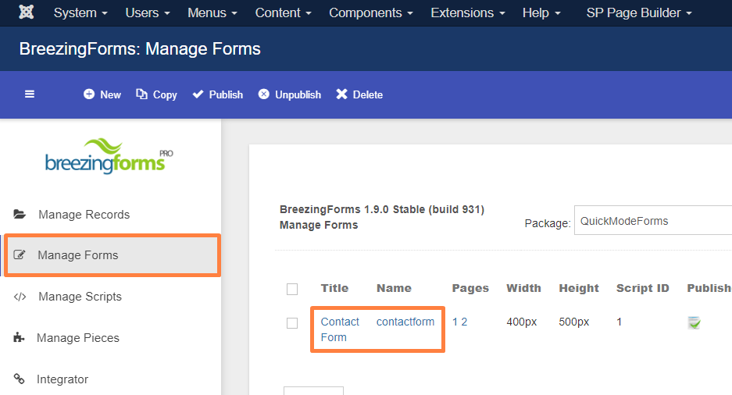732x395 pixels.
Task: Toggle published status icon for Contact Form
Action: [x=695, y=322]
